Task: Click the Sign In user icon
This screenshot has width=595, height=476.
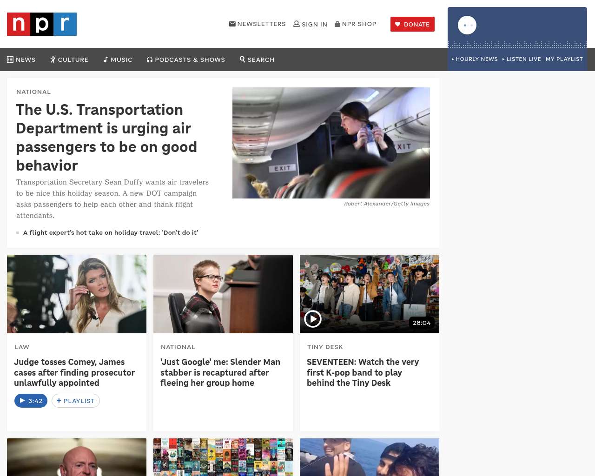Action: [297, 24]
